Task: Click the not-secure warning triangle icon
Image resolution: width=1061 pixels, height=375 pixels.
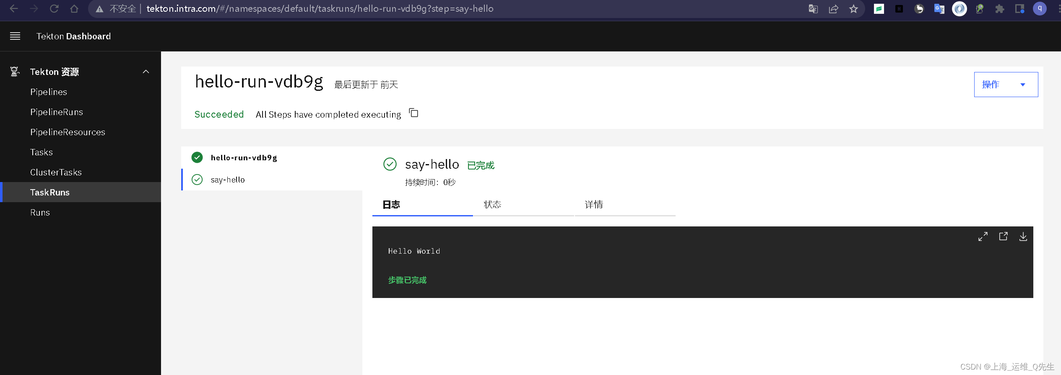Action: pos(99,9)
